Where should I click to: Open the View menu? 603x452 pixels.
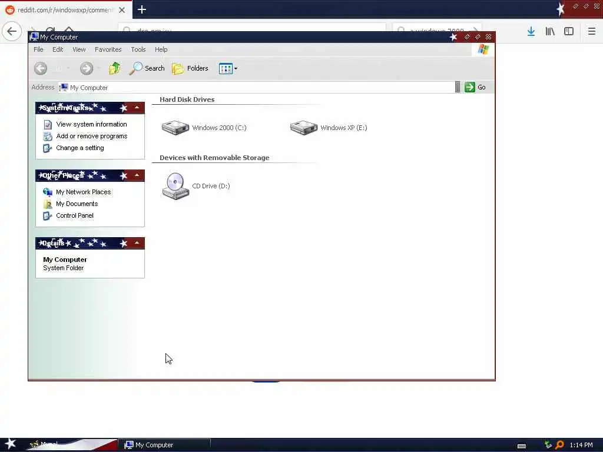(x=79, y=49)
